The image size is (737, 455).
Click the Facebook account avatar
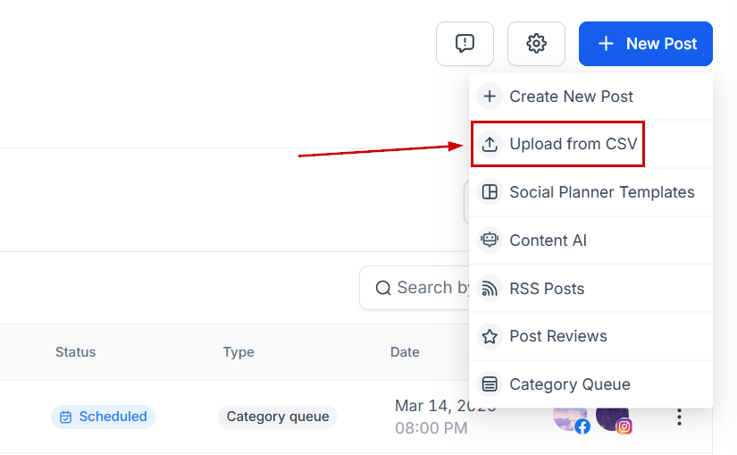pyautogui.click(x=570, y=417)
